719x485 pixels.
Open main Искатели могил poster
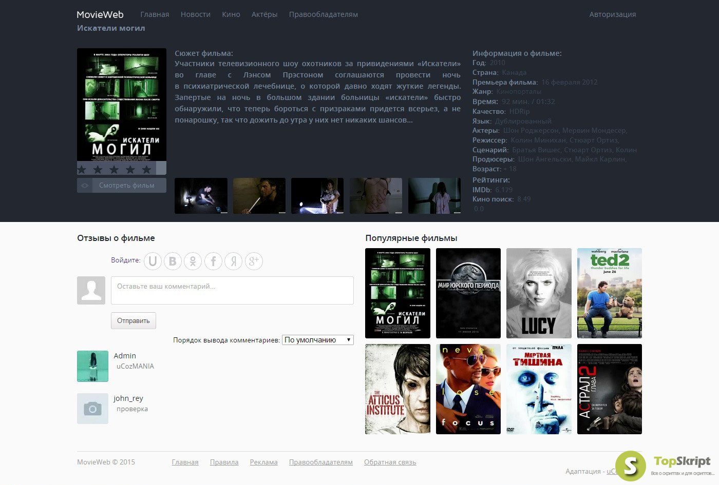[122, 105]
